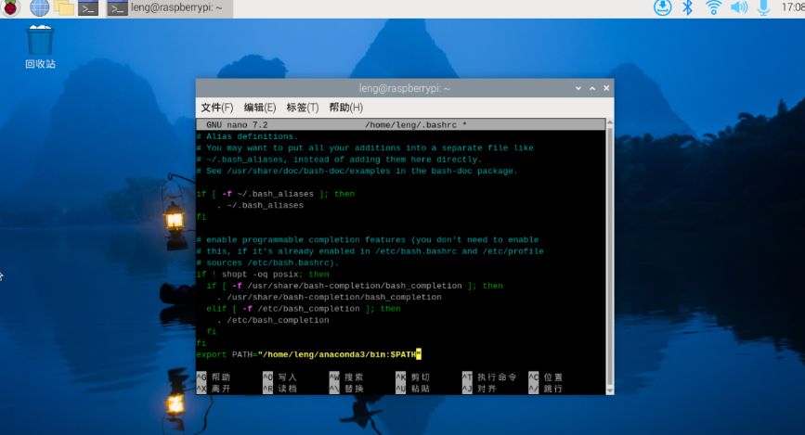
Task: Select the leng@raspberrypi taskbar window button
Action: coord(169,8)
